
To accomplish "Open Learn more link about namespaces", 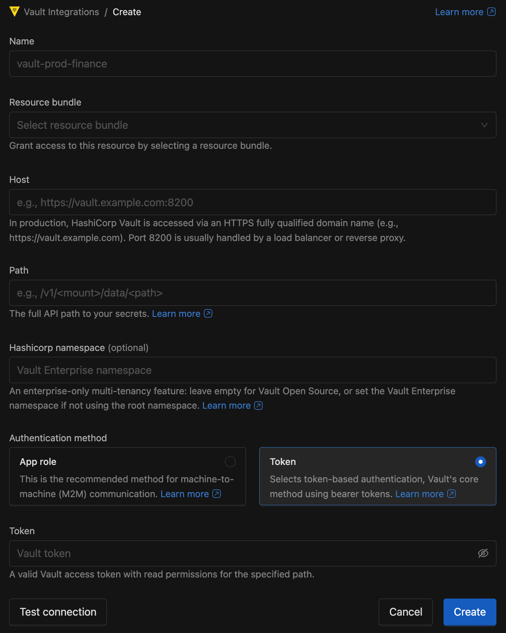I will coord(226,405).
